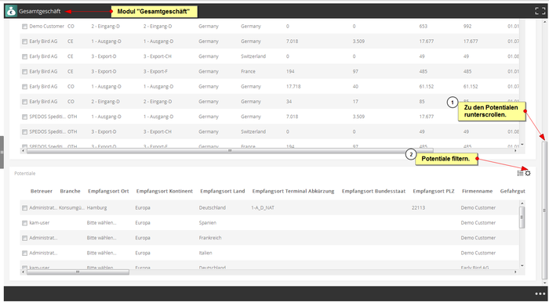549x302 pixels.
Task: Check Early Bird AG CE 3 - Export-CH checkbox
Action: [x=24, y=56]
